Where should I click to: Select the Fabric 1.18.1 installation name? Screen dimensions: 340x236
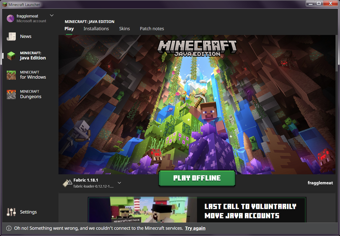(86, 180)
